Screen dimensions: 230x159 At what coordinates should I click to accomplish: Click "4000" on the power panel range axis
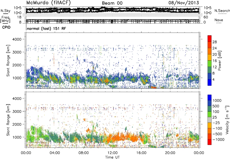17,39
